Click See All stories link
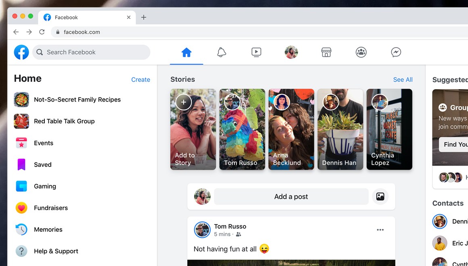 (403, 80)
